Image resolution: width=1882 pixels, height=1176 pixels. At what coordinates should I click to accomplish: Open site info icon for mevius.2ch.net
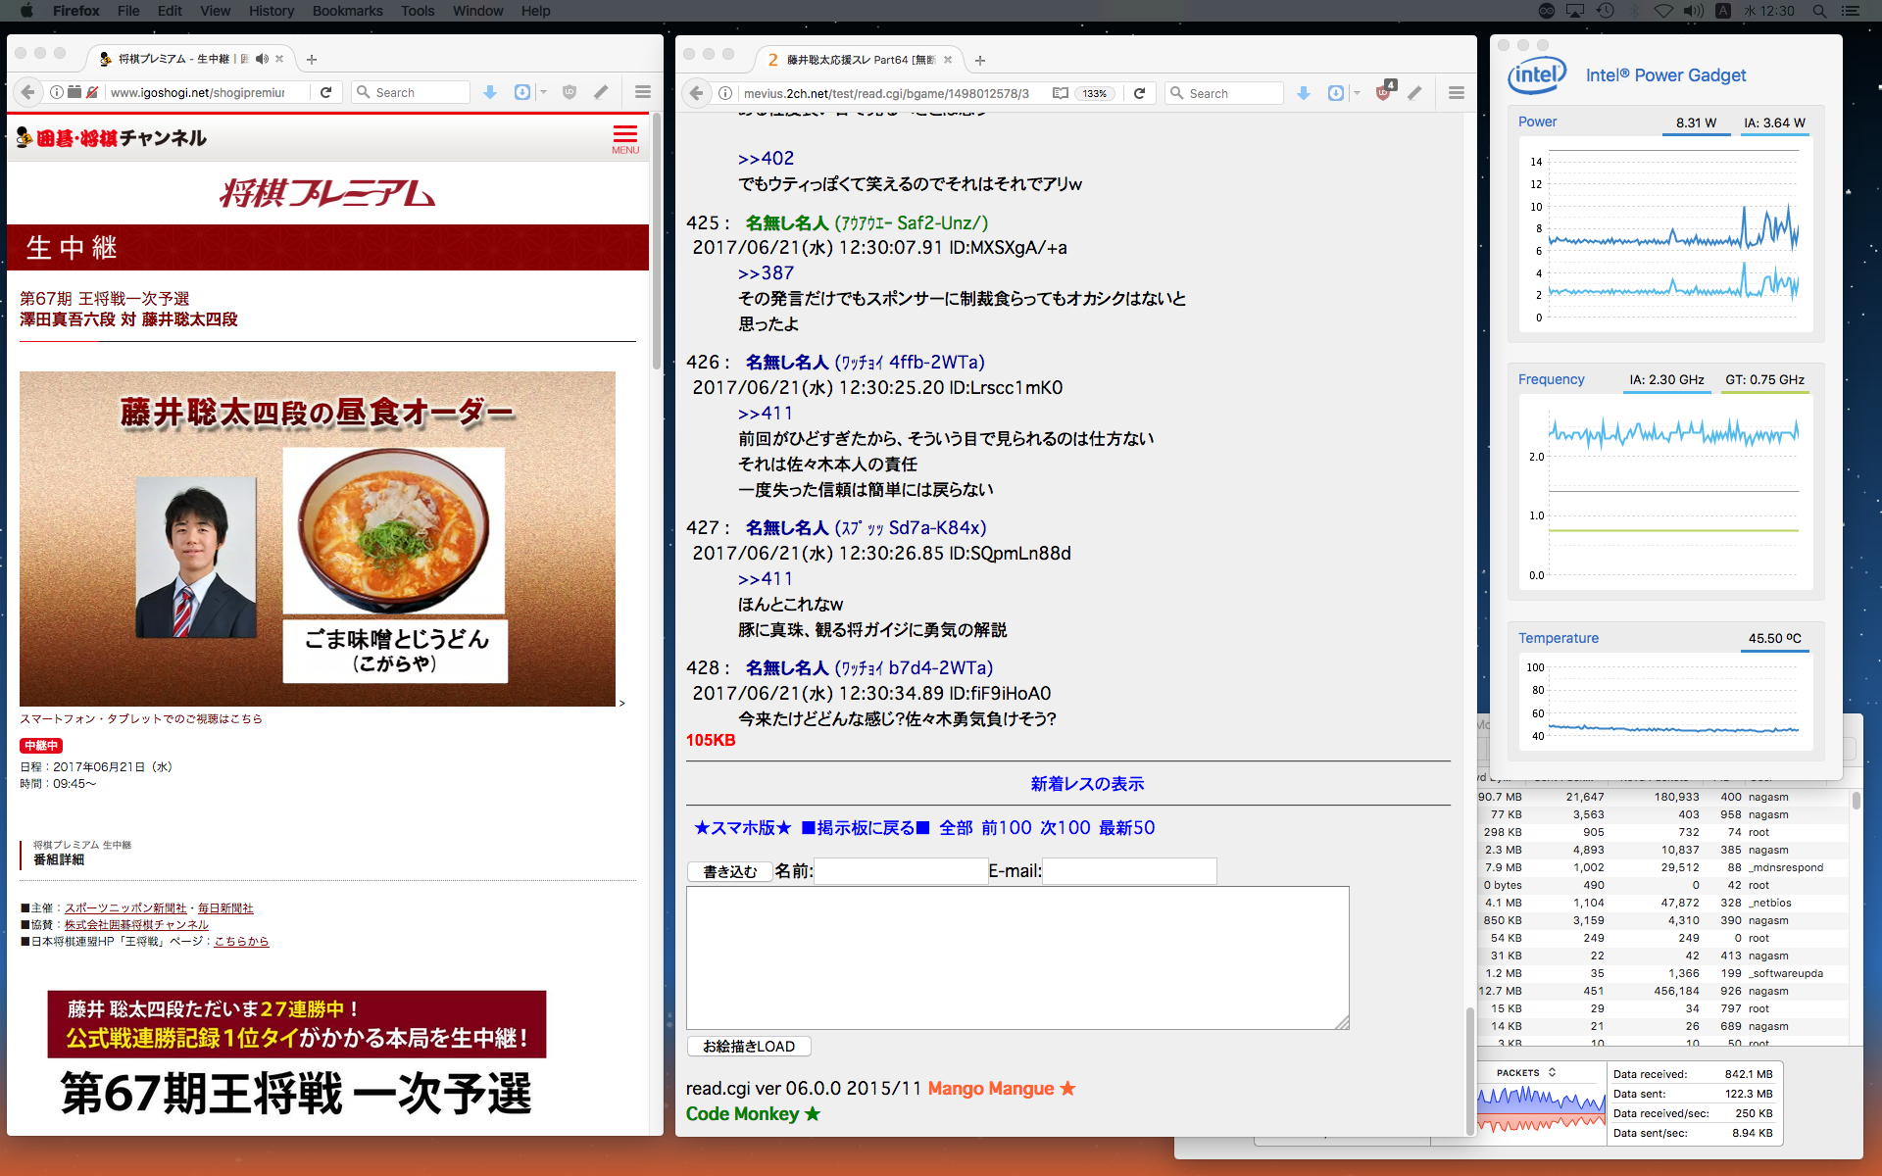pyautogui.click(x=725, y=93)
